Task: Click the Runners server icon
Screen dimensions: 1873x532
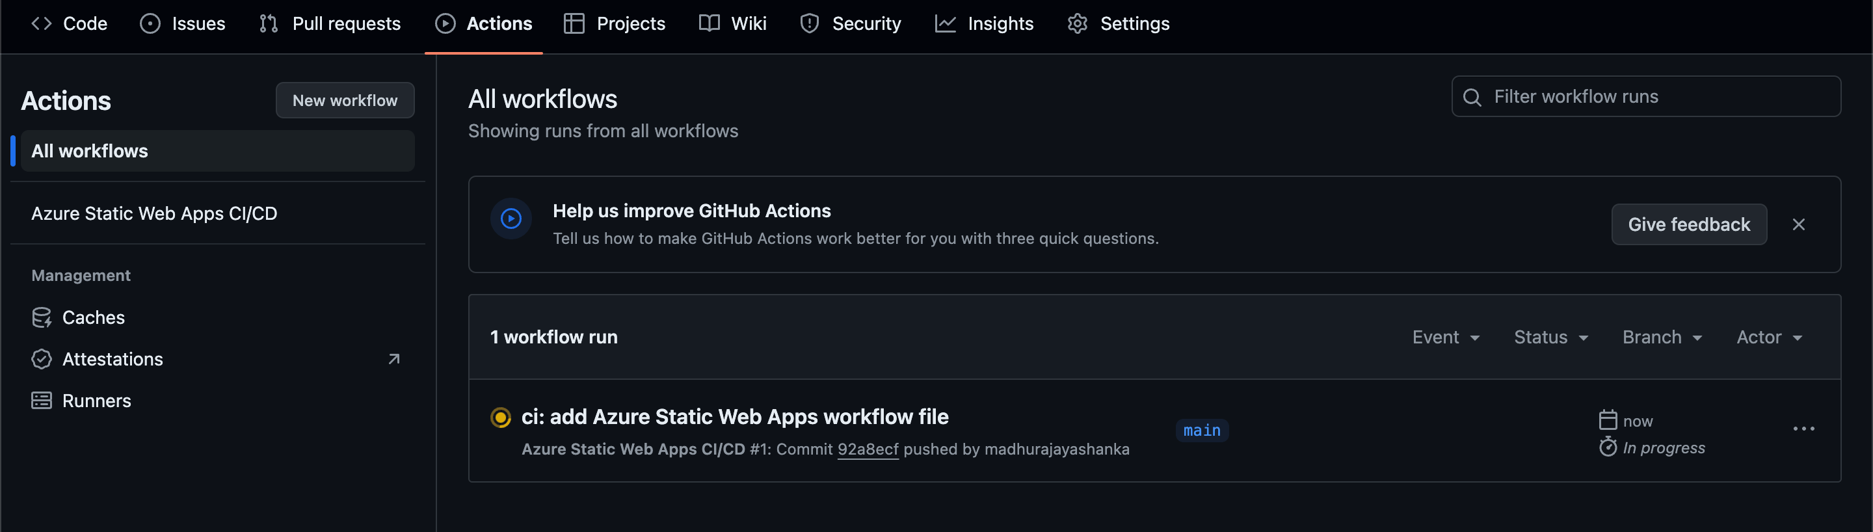Action: [42, 401]
